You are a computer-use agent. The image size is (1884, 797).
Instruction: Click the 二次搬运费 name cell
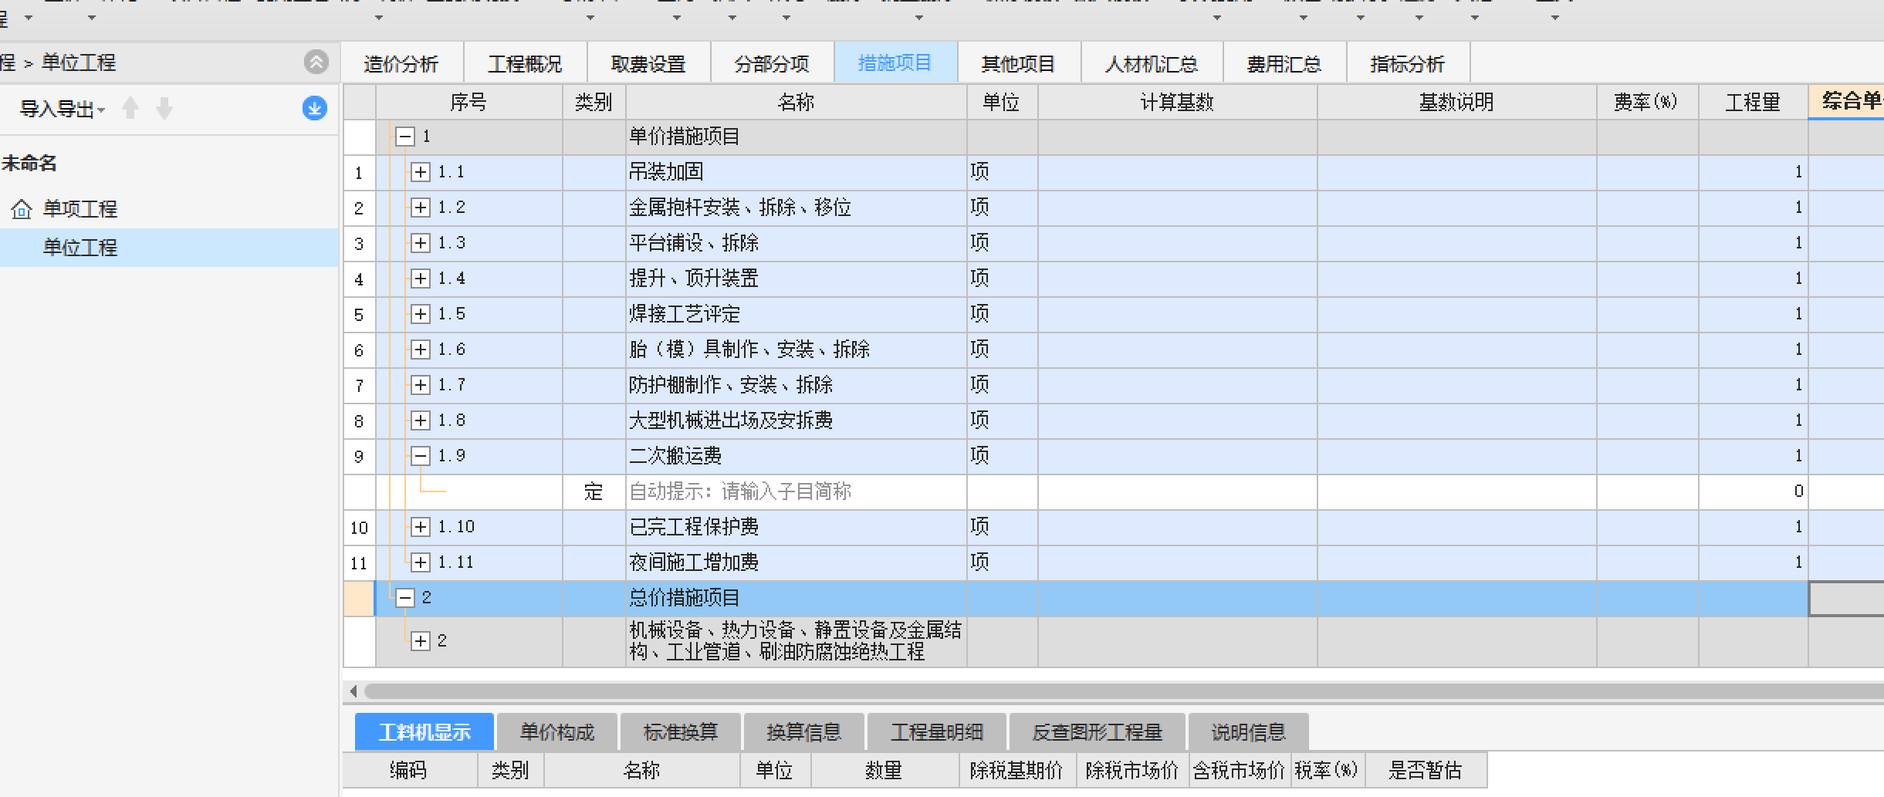click(x=796, y=456)
